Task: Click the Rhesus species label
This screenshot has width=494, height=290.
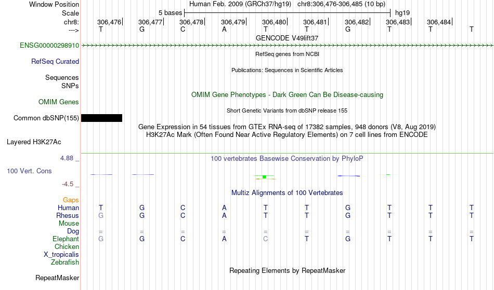Action: coord(68,215)
